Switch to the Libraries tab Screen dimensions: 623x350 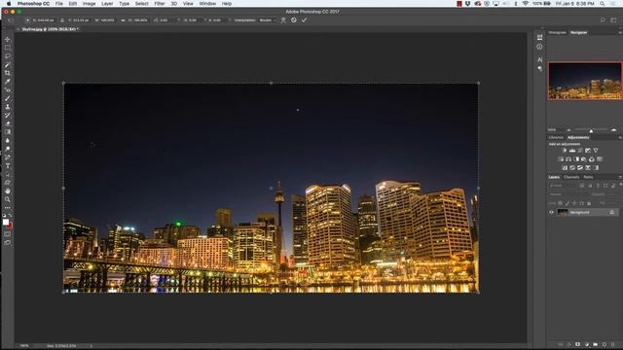tap(556, 138)
